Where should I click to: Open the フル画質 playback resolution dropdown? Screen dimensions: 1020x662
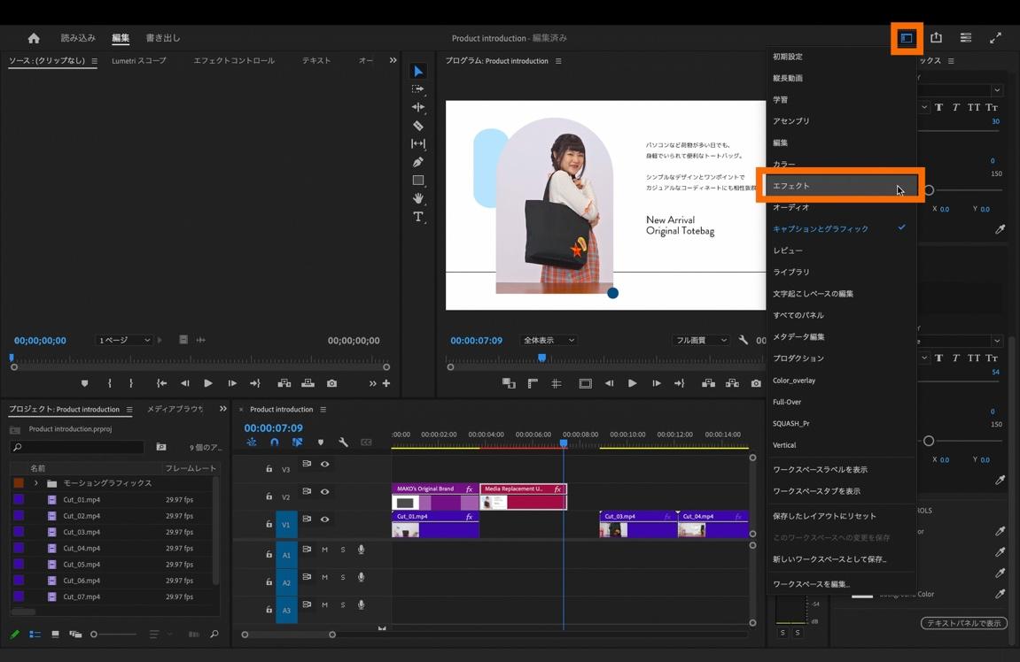click(x=701, y=340)
